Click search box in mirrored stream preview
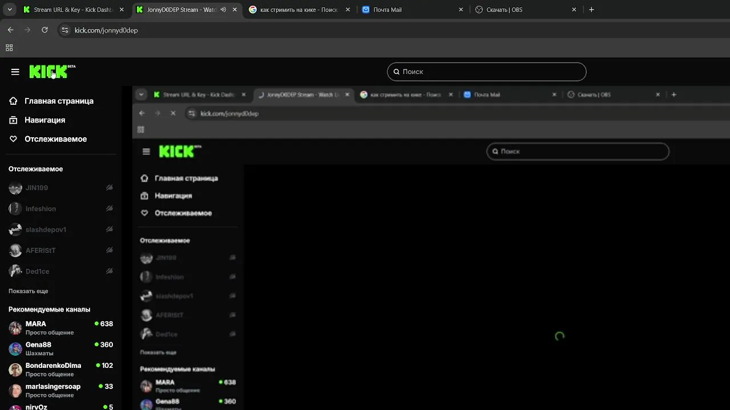 [578, 151]
